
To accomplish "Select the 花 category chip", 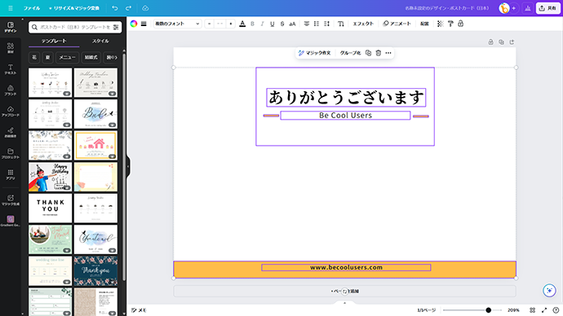I will (34, 57).
